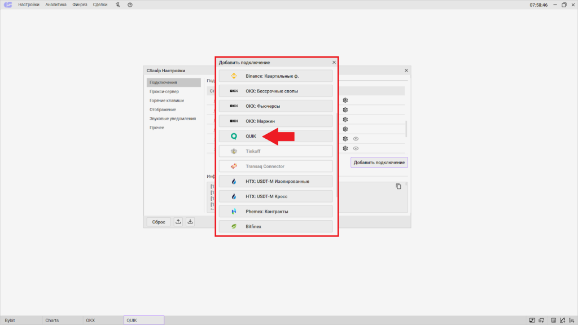The height and width of the screenshot is (325, 578).
Task: Toggle the muted bell sound icon
Action: 117,5
